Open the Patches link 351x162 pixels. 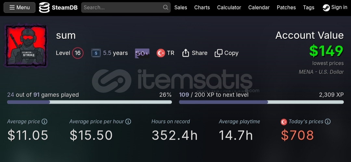tap(286, 7)
